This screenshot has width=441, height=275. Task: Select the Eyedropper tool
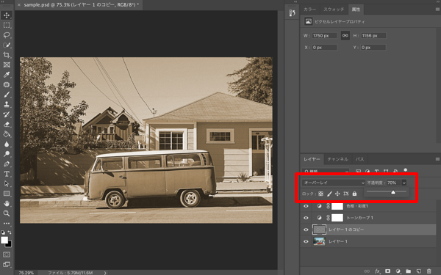tap(7, 75)
